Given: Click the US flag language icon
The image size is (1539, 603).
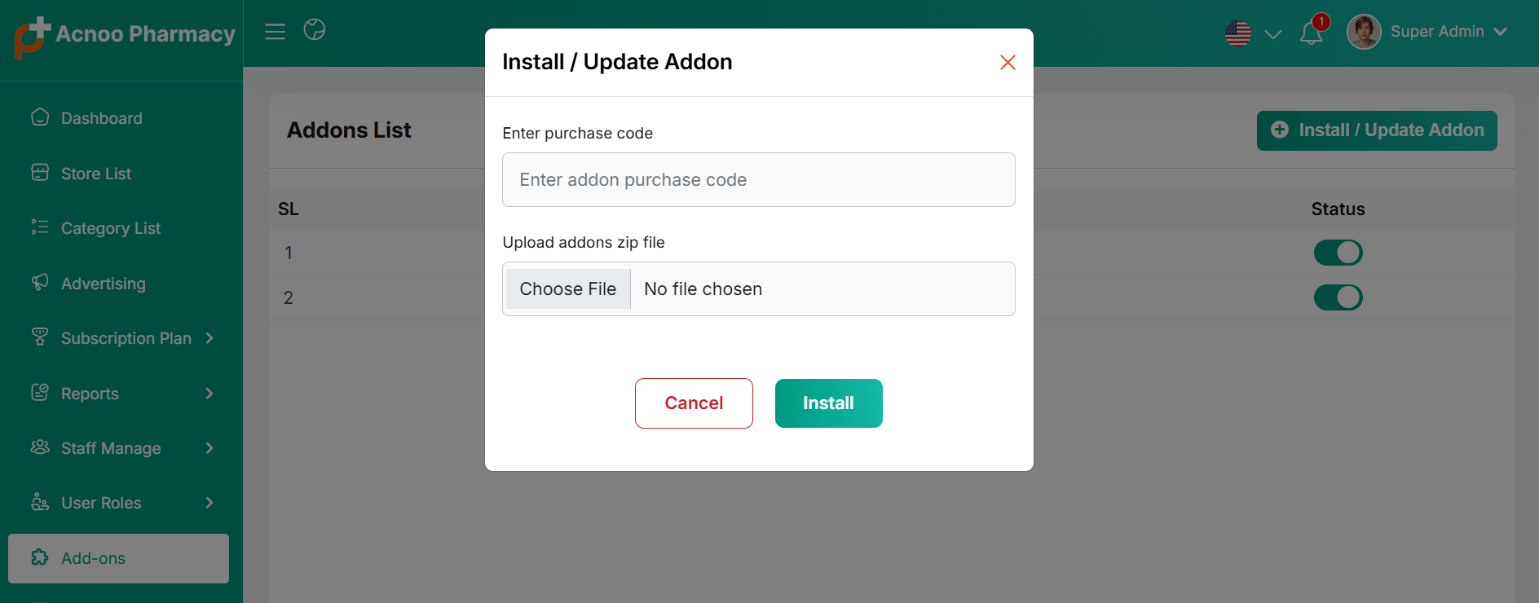Looking at the screenshot, I should (x=1238, y=33).
